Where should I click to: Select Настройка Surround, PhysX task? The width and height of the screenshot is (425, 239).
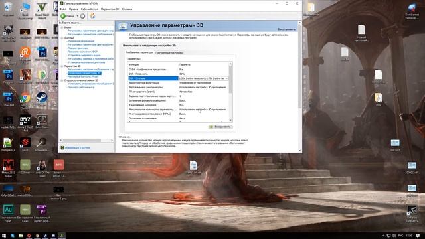83,77
